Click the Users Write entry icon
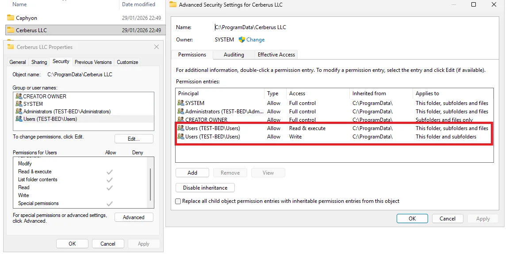 (180, 137)
